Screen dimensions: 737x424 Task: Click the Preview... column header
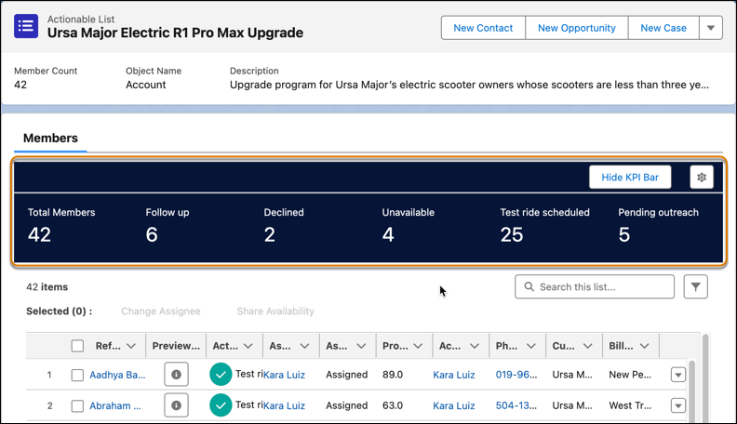pyautogui.click(x=176, y=346)
